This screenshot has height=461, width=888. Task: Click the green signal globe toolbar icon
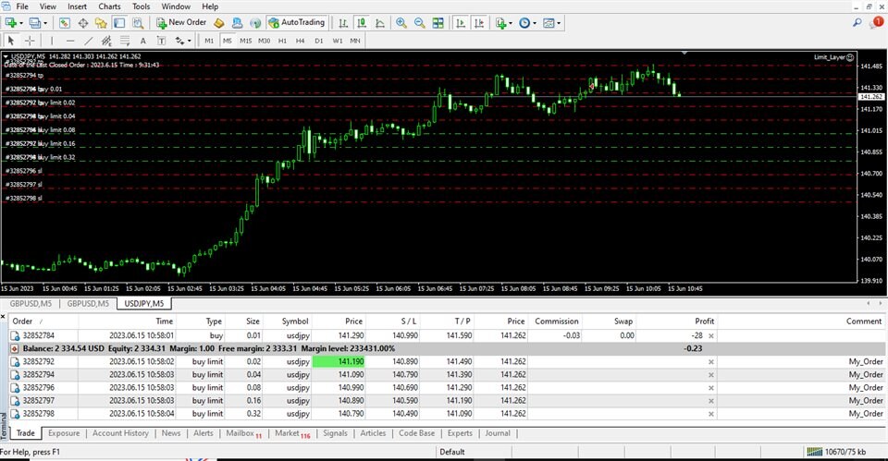coord(255,23)
